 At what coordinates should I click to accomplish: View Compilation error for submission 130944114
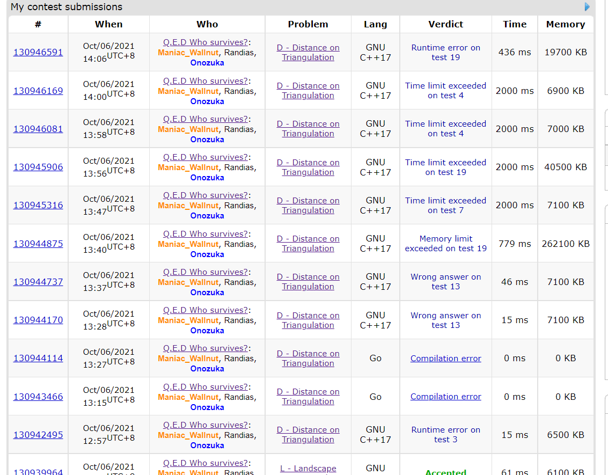tap(445, 359)
